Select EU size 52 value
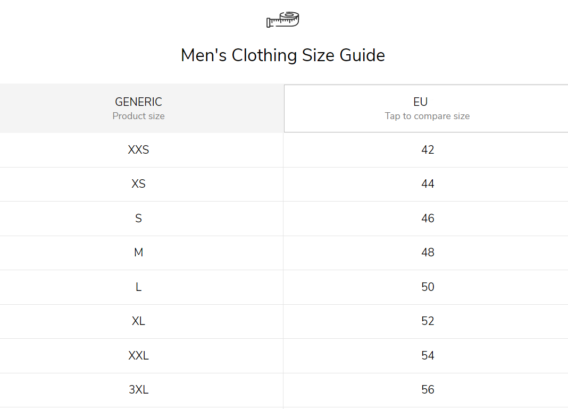This screenshot has width=568, height=409. coord(428,321)
